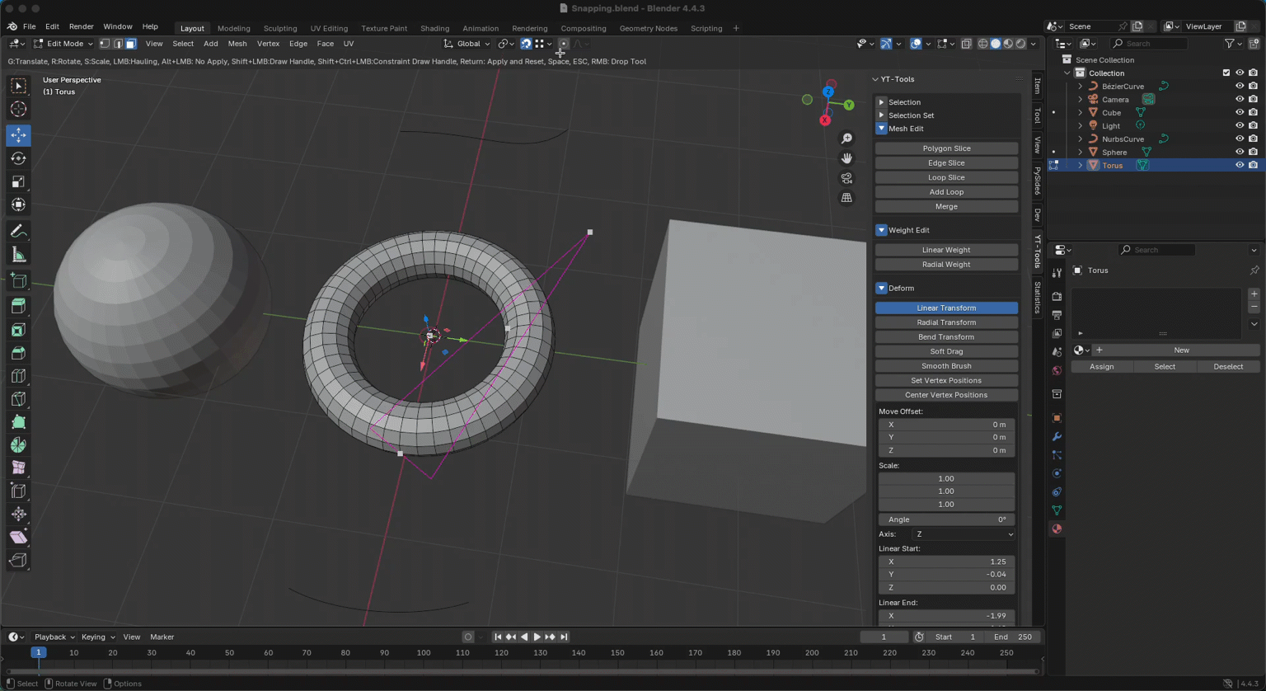Viewport: 1266px width, 691px height.
Task: Select the Annotate pencil tool
Action: tap(18, 232)
